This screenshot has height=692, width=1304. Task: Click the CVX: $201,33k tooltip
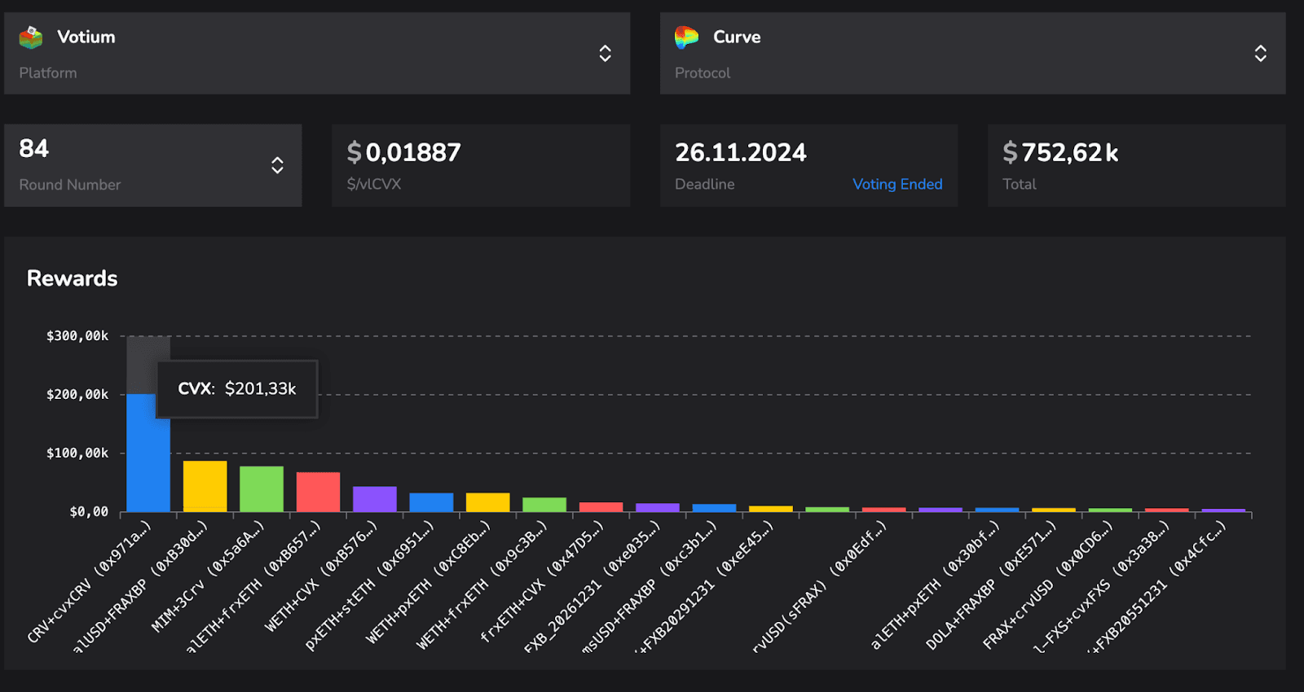237,389
